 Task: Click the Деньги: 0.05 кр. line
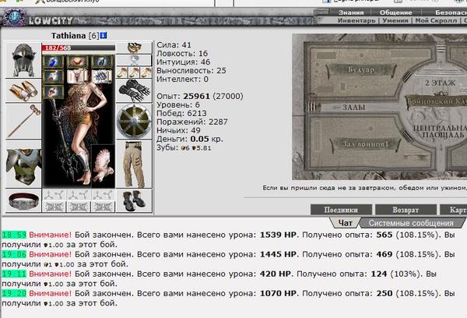tap(190, 139)
